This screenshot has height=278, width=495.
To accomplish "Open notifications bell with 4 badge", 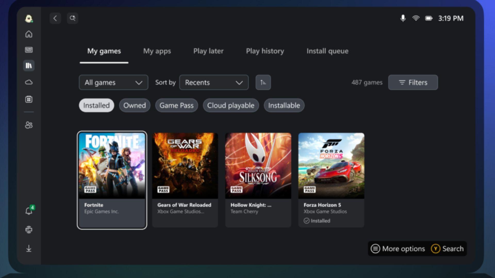I will (x=29, y=211).
